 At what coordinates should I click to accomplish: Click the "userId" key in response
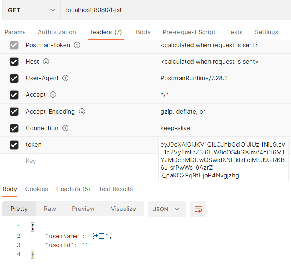60,245
